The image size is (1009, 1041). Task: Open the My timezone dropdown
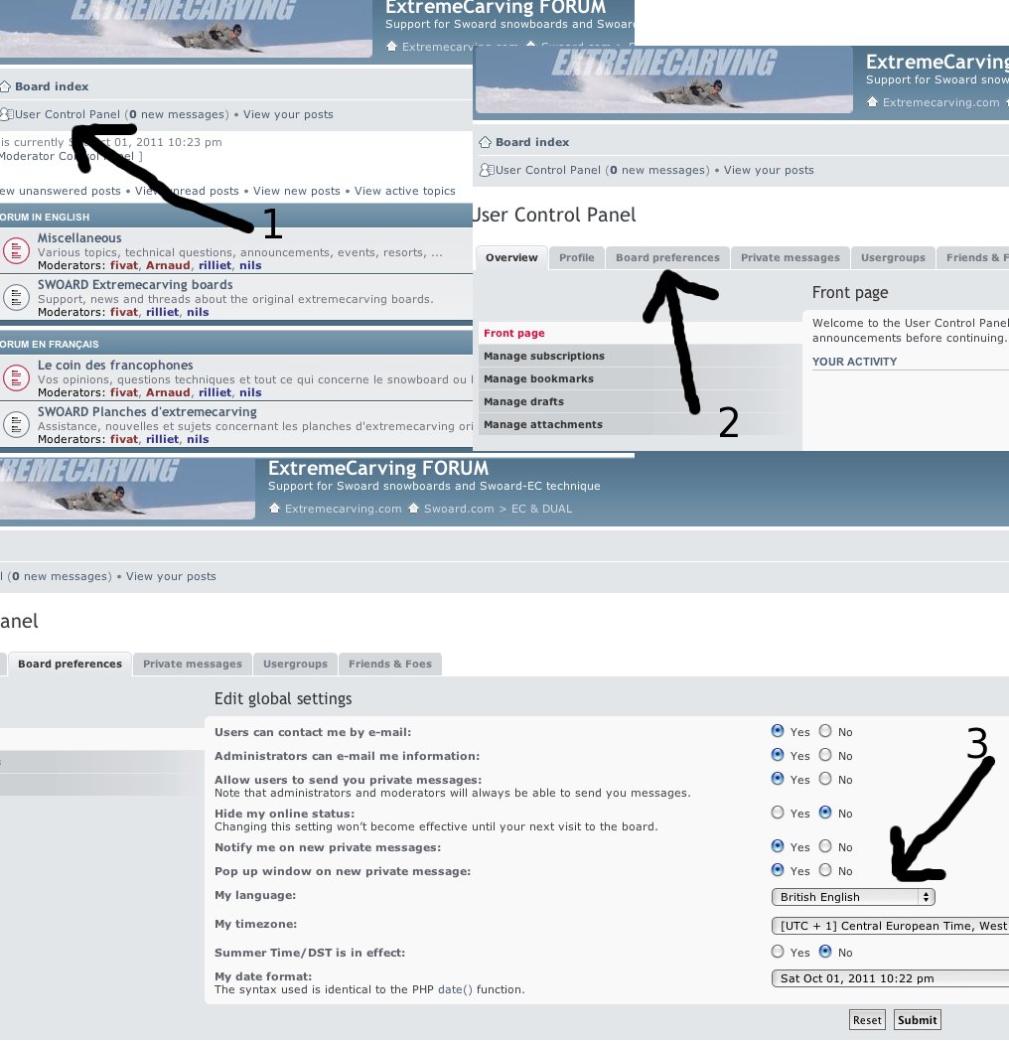pos(890,926)
